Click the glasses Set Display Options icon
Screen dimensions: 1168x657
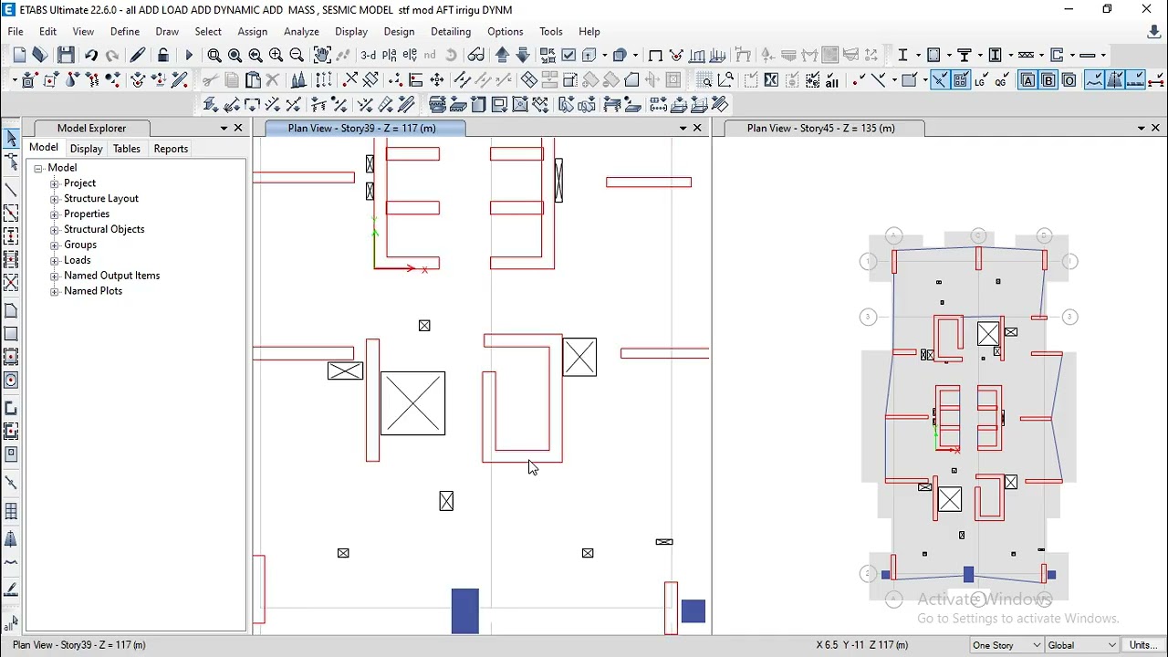pos(475,56)
